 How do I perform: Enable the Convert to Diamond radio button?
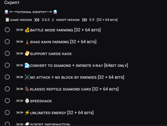[x=7, y=65]
